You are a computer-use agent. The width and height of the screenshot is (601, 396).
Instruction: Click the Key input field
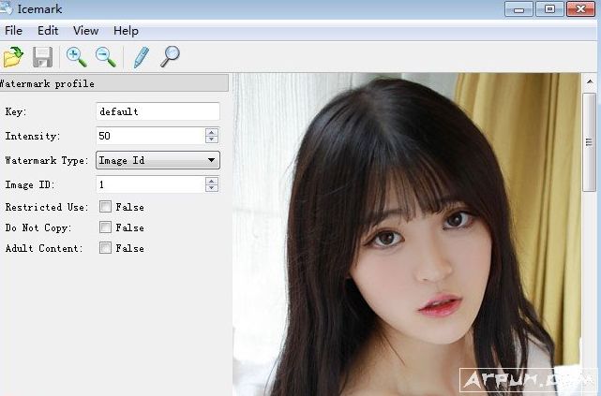[x=158, y=111]
